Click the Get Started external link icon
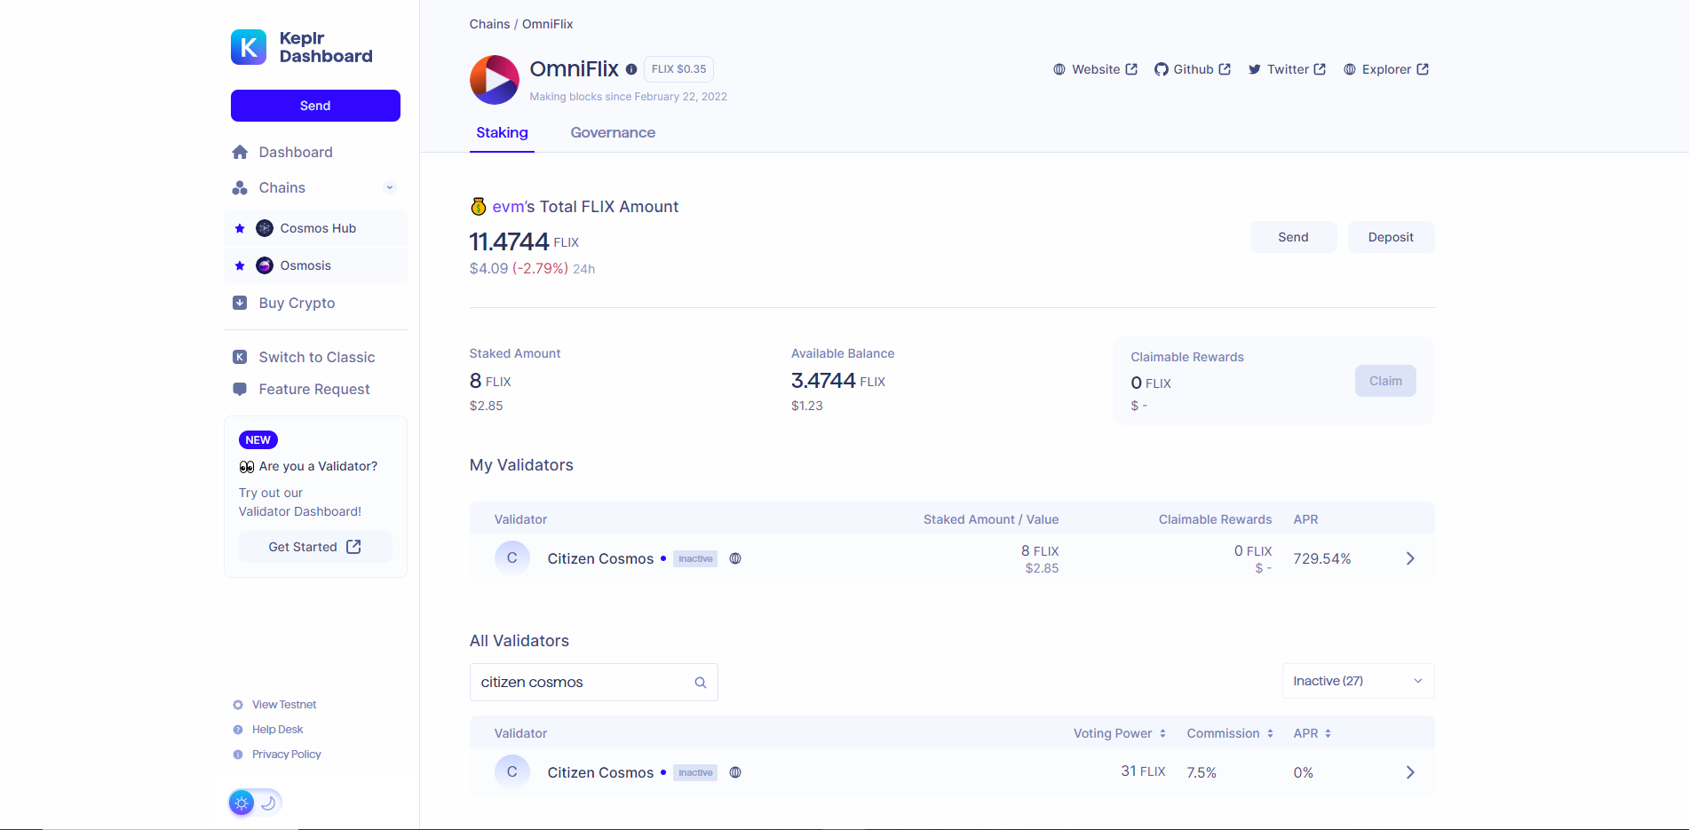Viewport: 1689px width, 830px height. click(353, 547)
